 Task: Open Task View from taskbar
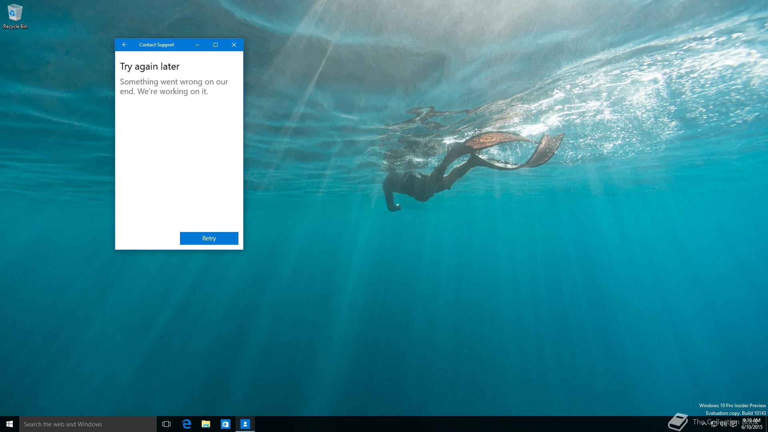coord(166,424)
